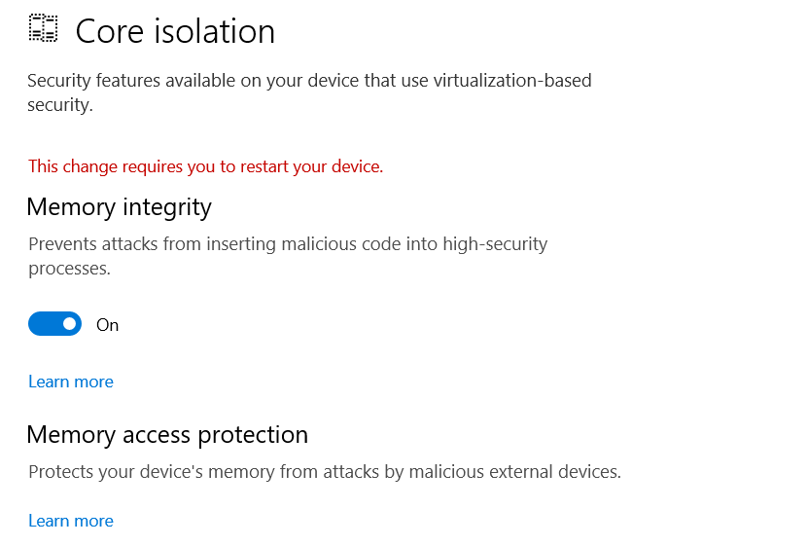Select the Memory integrity heading

point(119,206)
